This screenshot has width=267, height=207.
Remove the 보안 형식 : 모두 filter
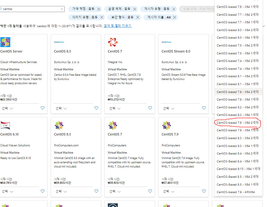click(138, 17)
